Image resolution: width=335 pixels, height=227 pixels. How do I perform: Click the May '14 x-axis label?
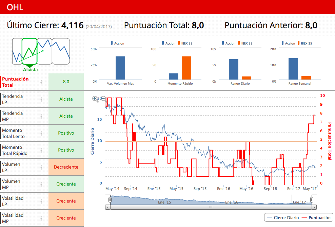(112, 189)
